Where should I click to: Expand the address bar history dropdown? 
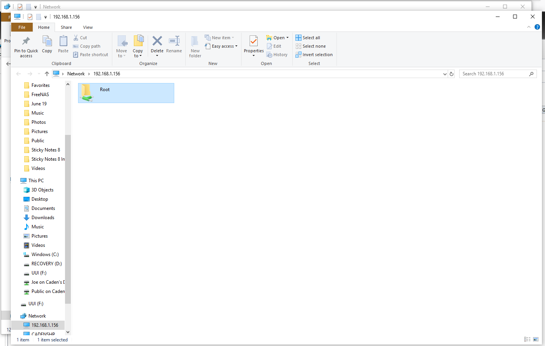[445, 74]
